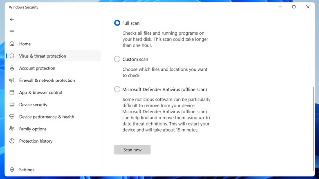Click the Device security laptop icon
The width and height of the screenshot is (319, 179).
[12, 105]
